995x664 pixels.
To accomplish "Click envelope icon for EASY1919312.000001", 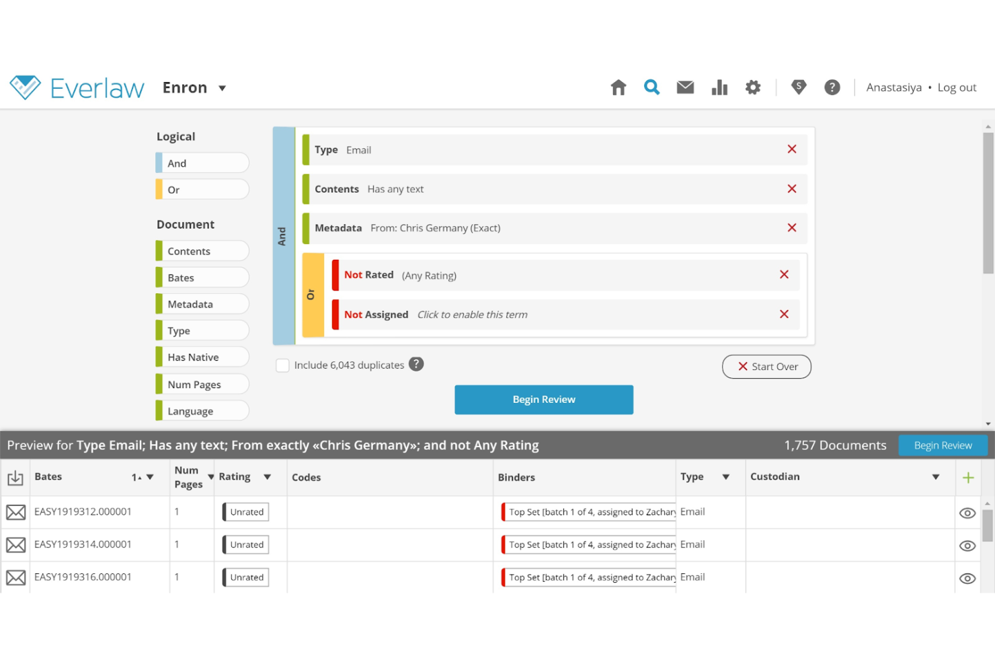I will pos(16,513).
